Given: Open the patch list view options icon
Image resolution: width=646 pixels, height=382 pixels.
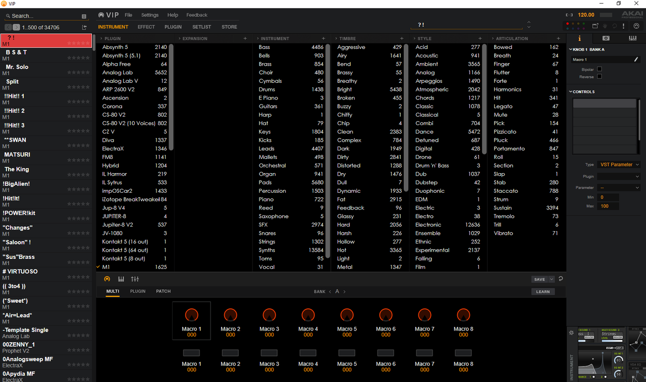Looking at the screenshot, I should click(x=84, y=16).
